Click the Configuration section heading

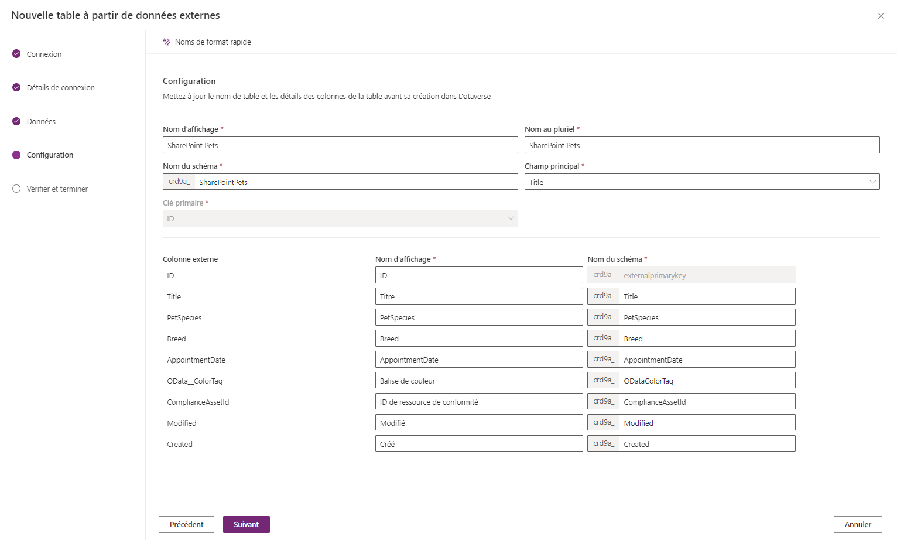189,81
